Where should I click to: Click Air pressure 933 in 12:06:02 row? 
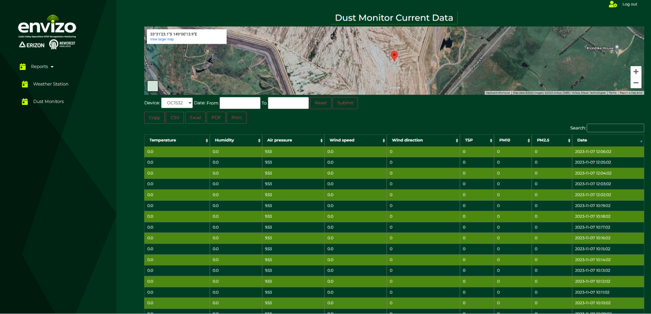coord(293,152)
